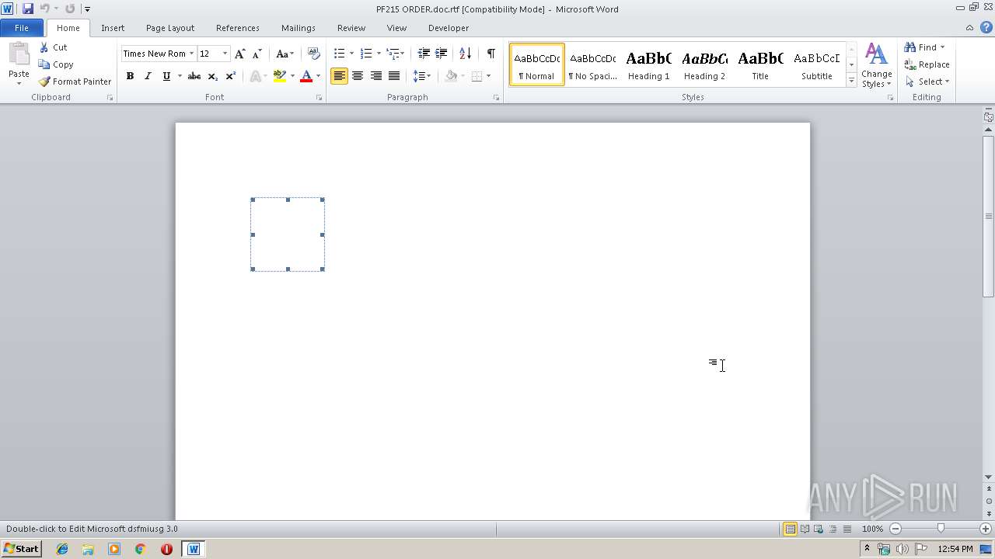Expand the Styles gallery
Viewport: 995px width, 559px height.
click(851, 81)
